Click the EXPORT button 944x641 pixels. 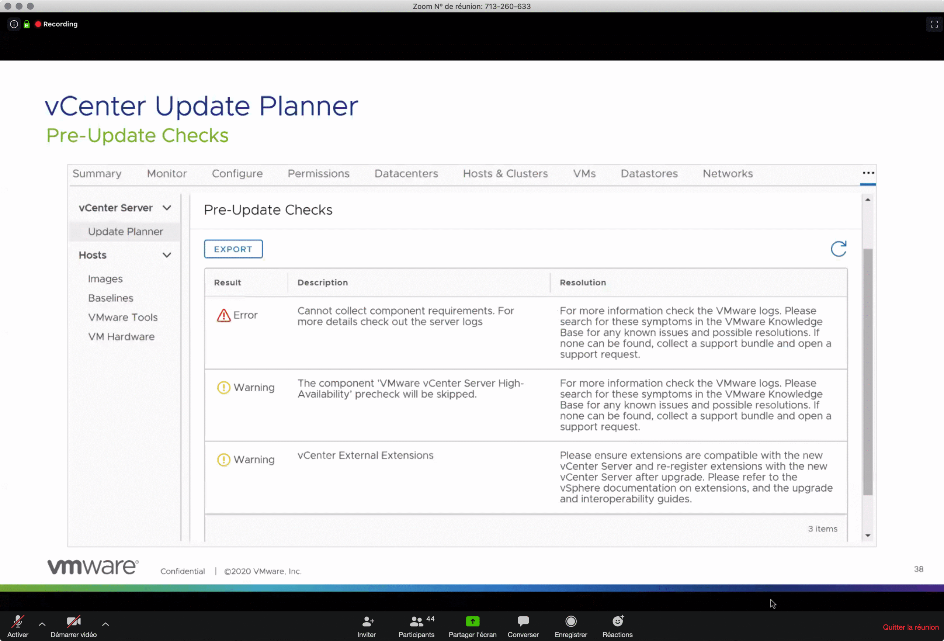point(233,249)
